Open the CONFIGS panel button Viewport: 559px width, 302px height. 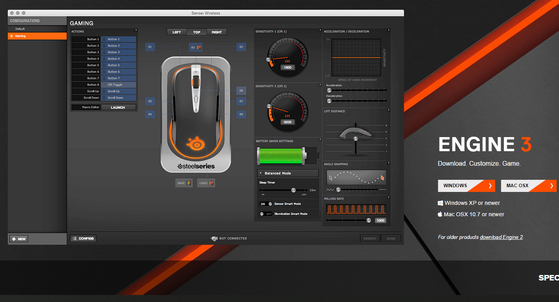[x=83, y=238]
